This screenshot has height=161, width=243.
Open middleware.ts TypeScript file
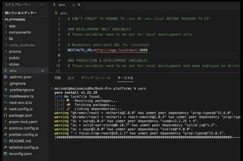(x=21, y=96)
